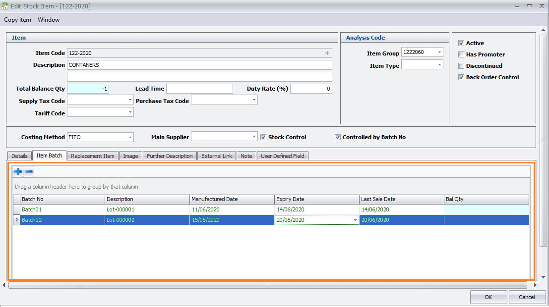Expand the Item Group dropdown
The image size is (549, 307).
tap(439, 52)
